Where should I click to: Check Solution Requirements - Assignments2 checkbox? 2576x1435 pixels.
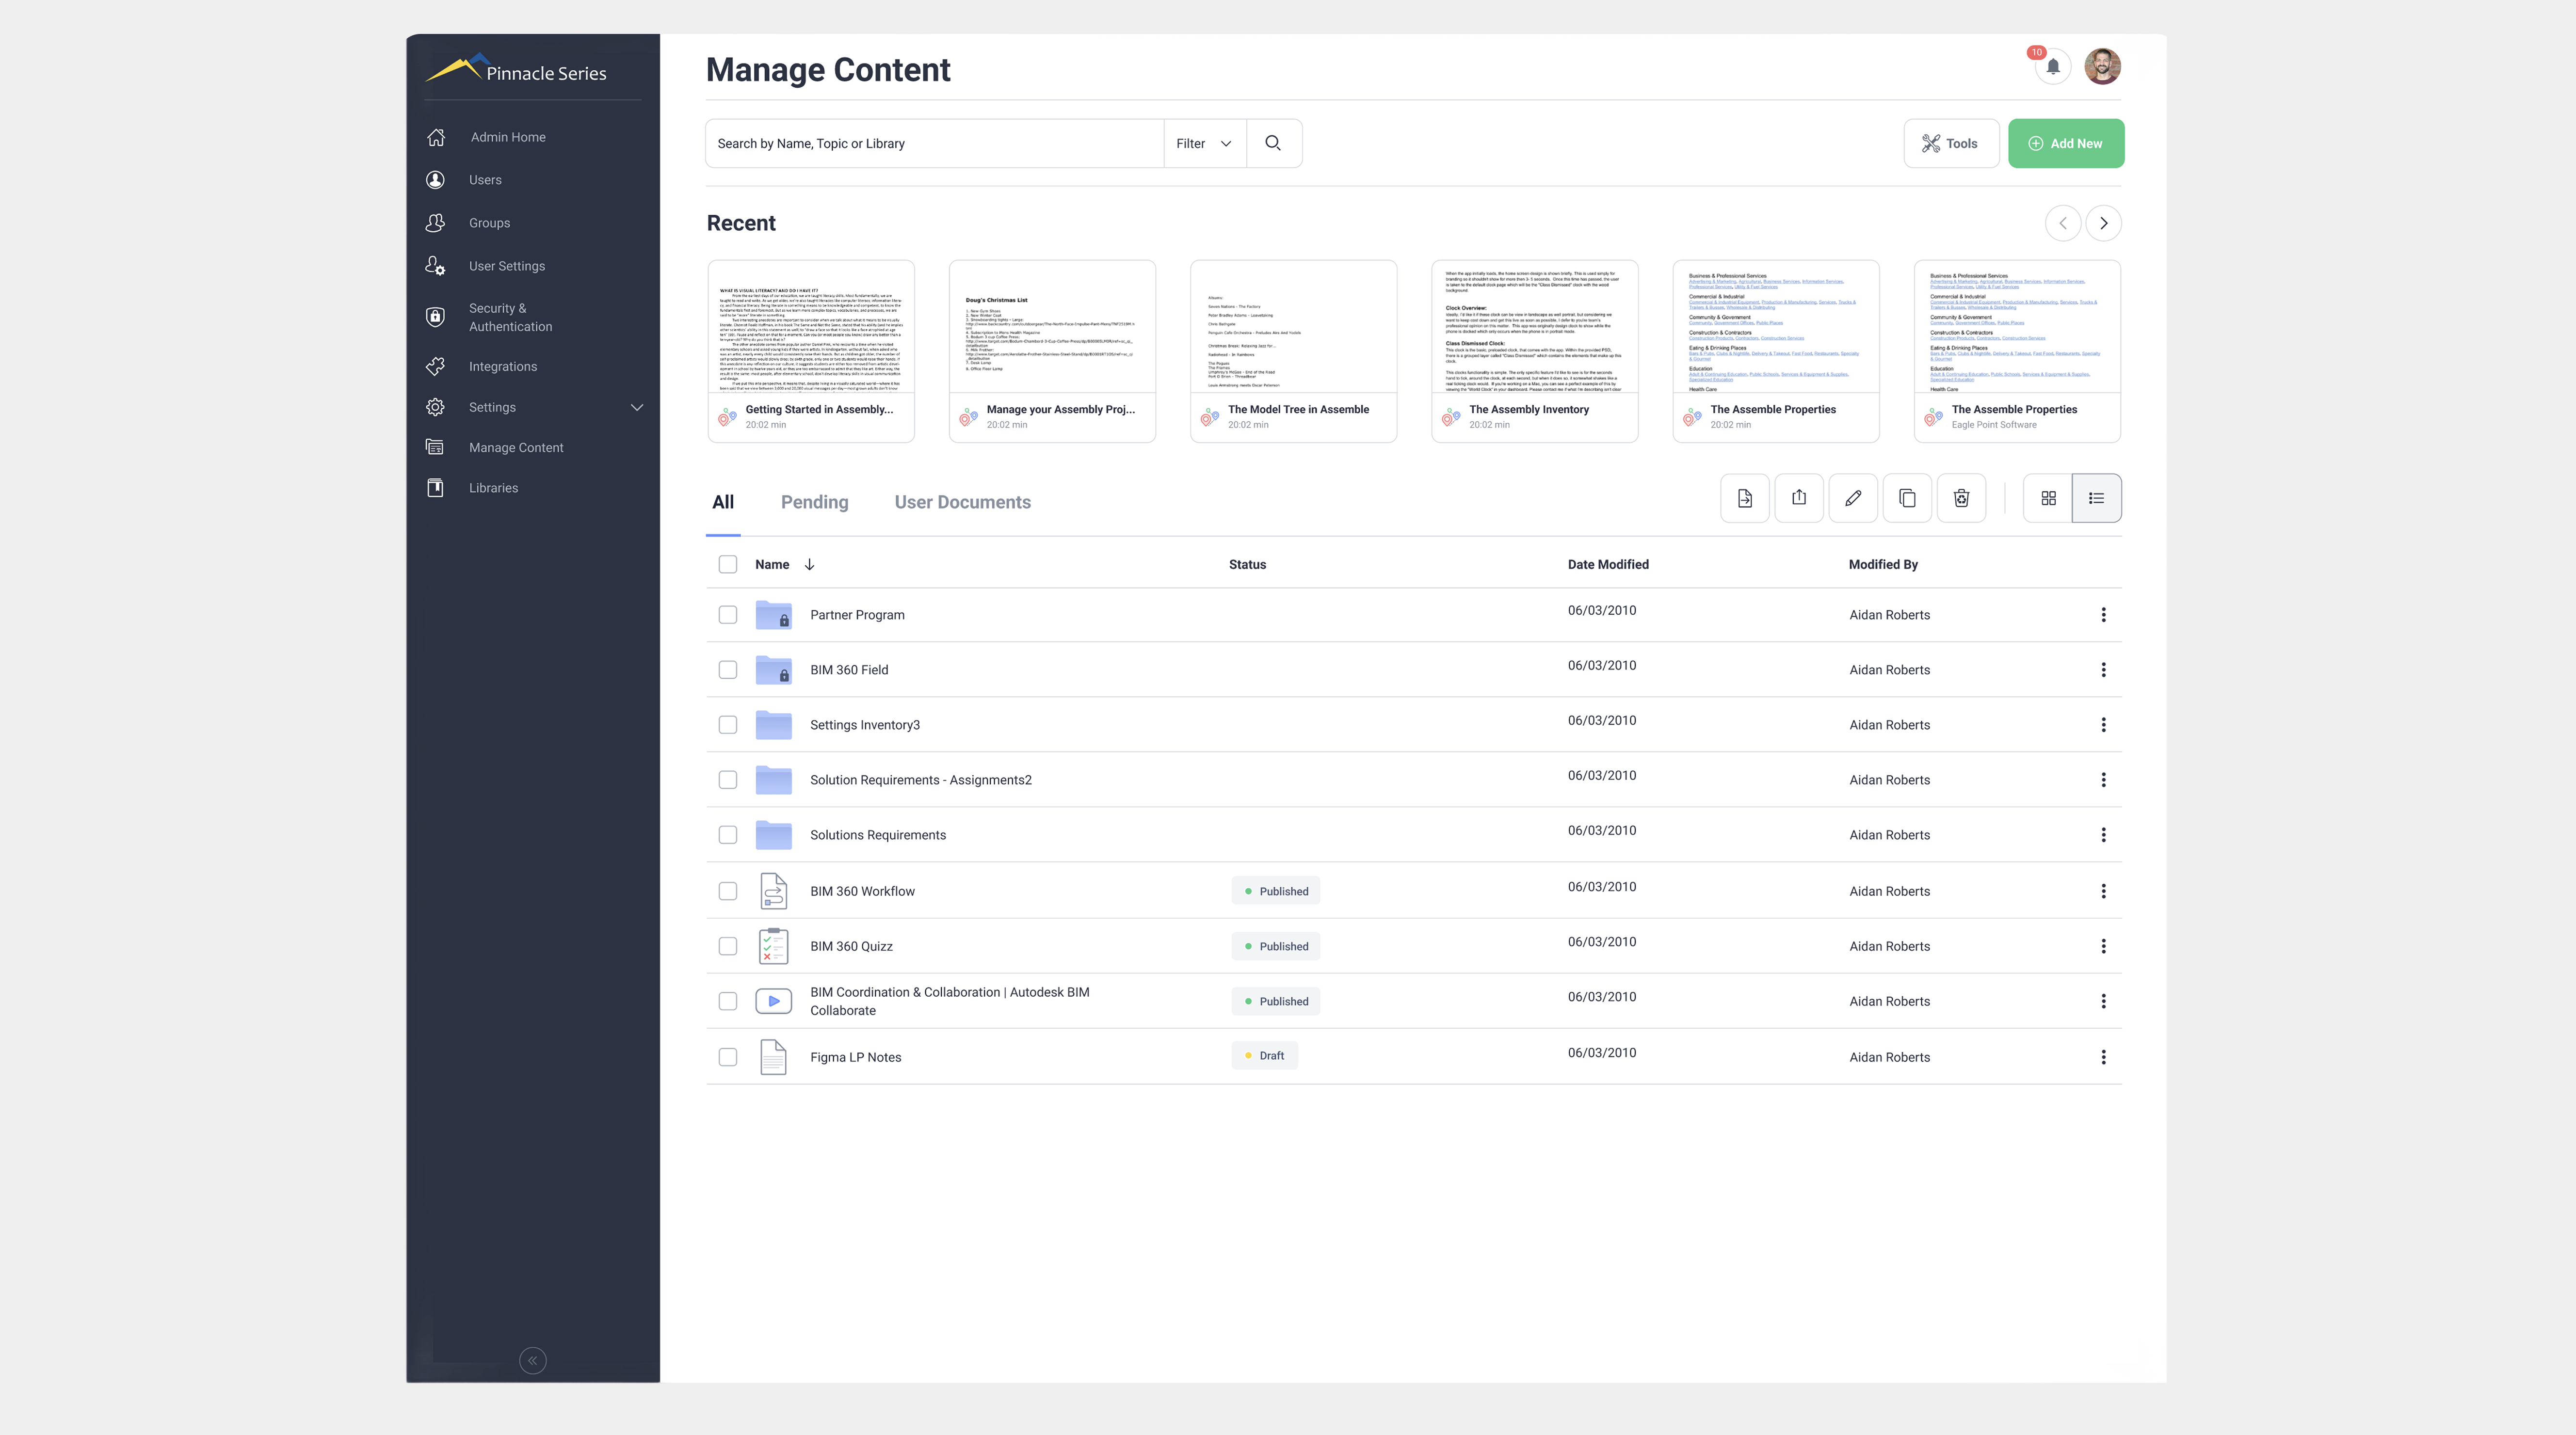728,780
